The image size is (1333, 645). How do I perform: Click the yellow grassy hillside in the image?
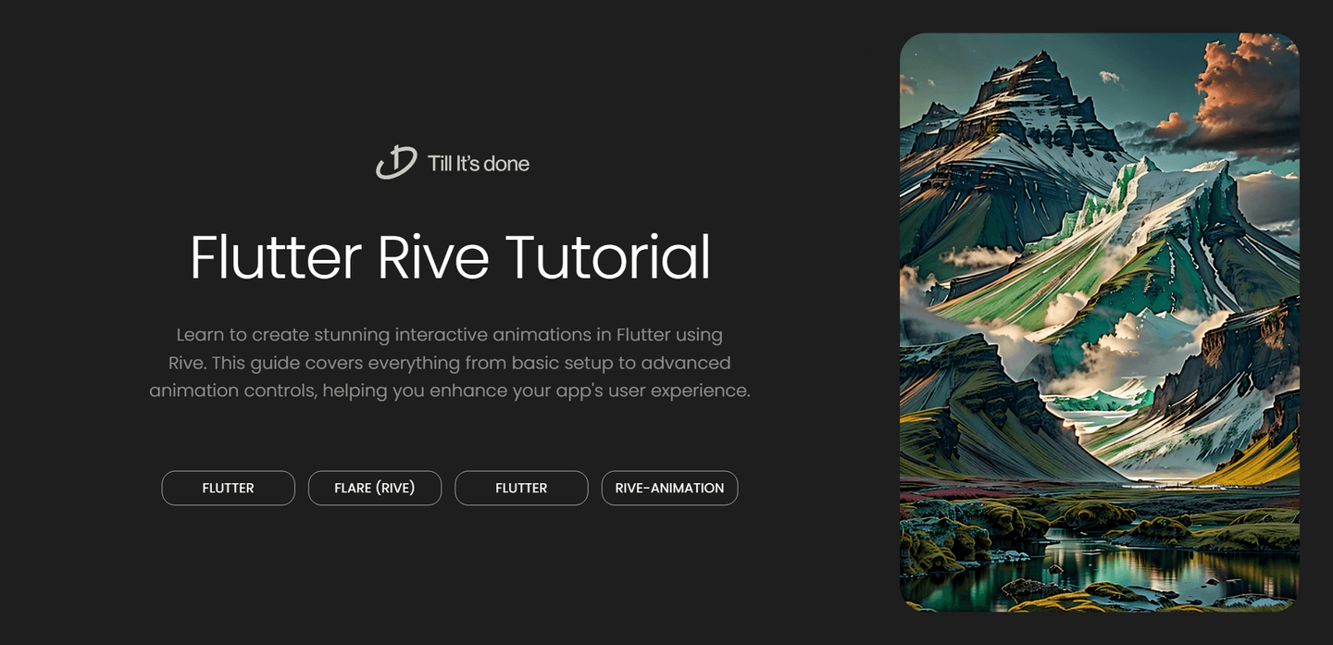click(x=1259, y=458)
